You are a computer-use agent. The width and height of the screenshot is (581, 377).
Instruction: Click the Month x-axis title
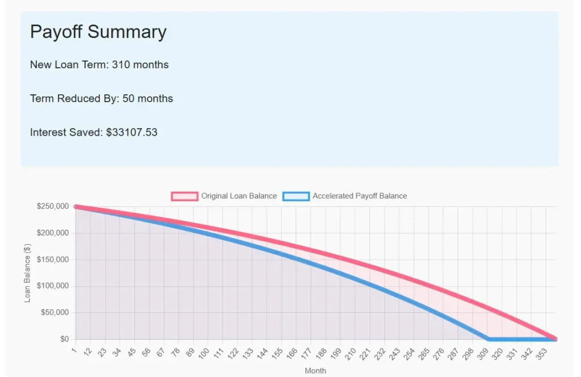pyautogui.click(x=315, y=371)
